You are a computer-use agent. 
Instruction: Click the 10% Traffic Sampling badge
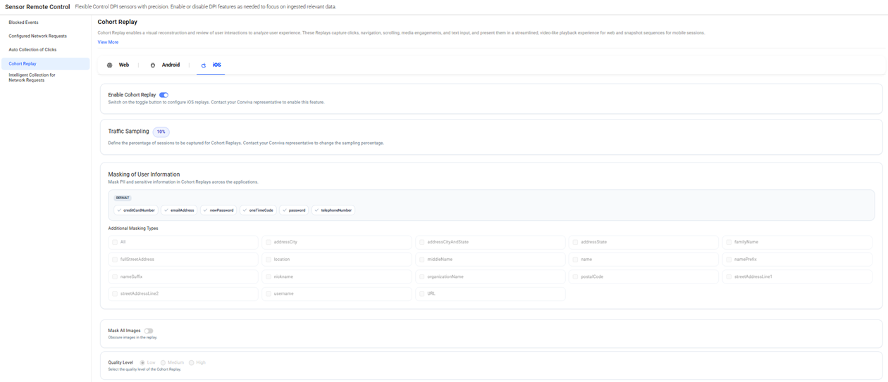[x=161, y=132]
